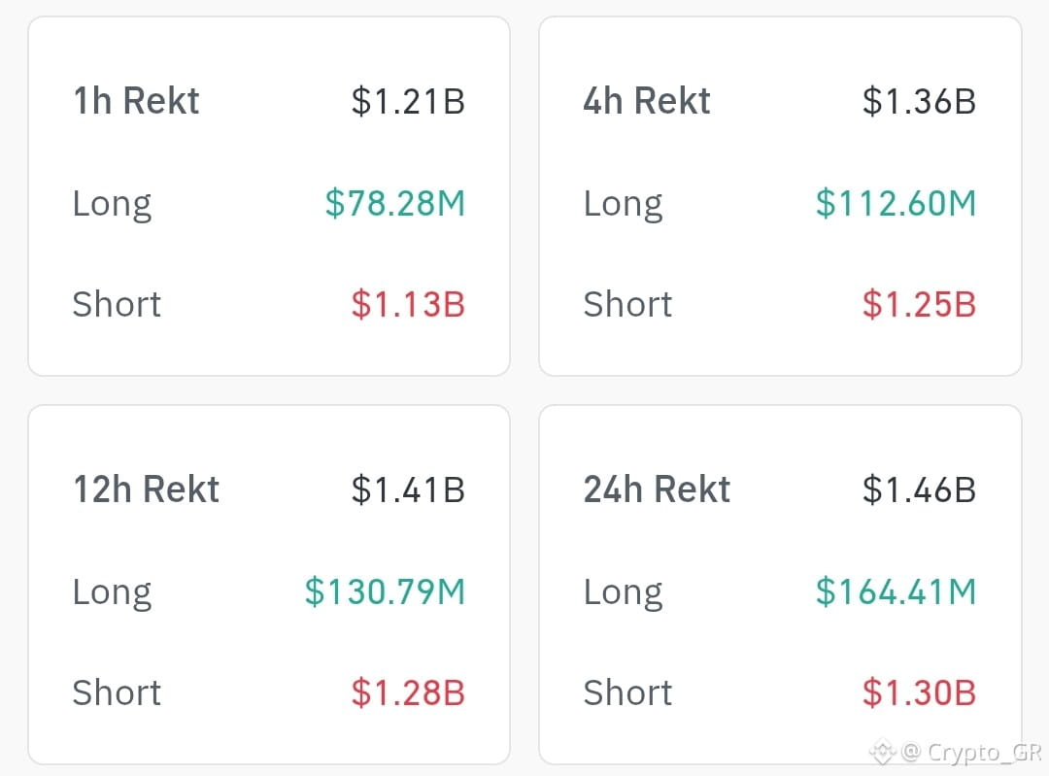Click the Long label in 1h card
Image resolution: width=1049 pixels, height=776 pixels.
(x=113, y=205)
